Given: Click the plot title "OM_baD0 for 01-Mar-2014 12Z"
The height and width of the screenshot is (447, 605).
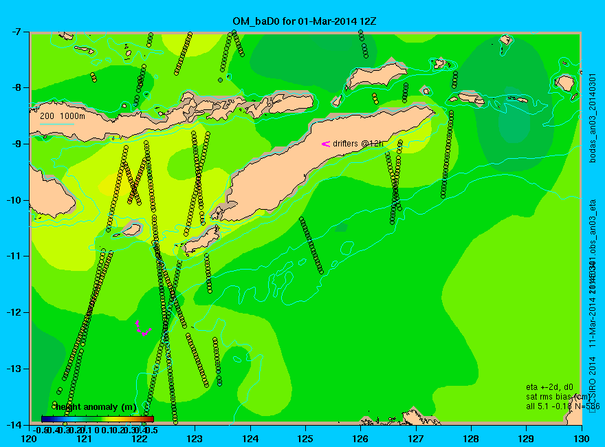Looking at the screenshot, I should pos(304,21).
